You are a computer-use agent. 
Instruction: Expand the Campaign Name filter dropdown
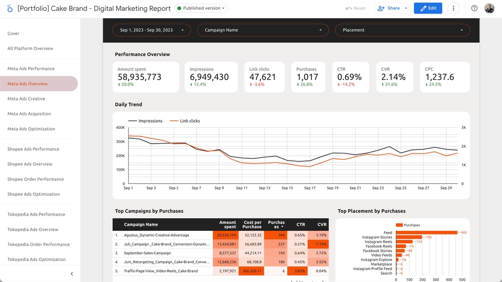click(263, 30)
